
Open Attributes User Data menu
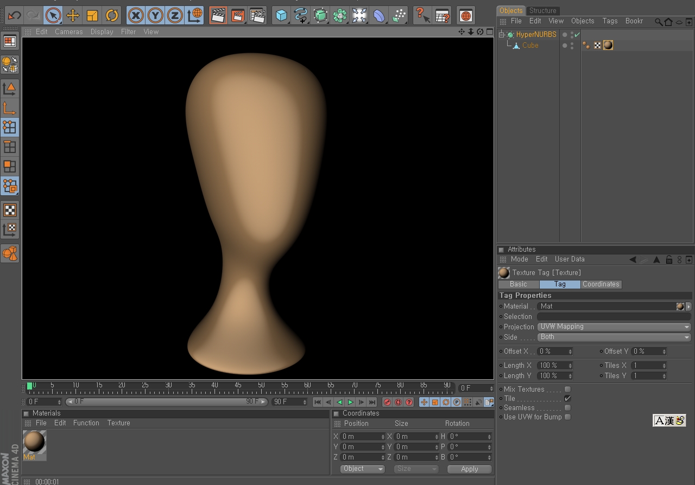(570, 259)
